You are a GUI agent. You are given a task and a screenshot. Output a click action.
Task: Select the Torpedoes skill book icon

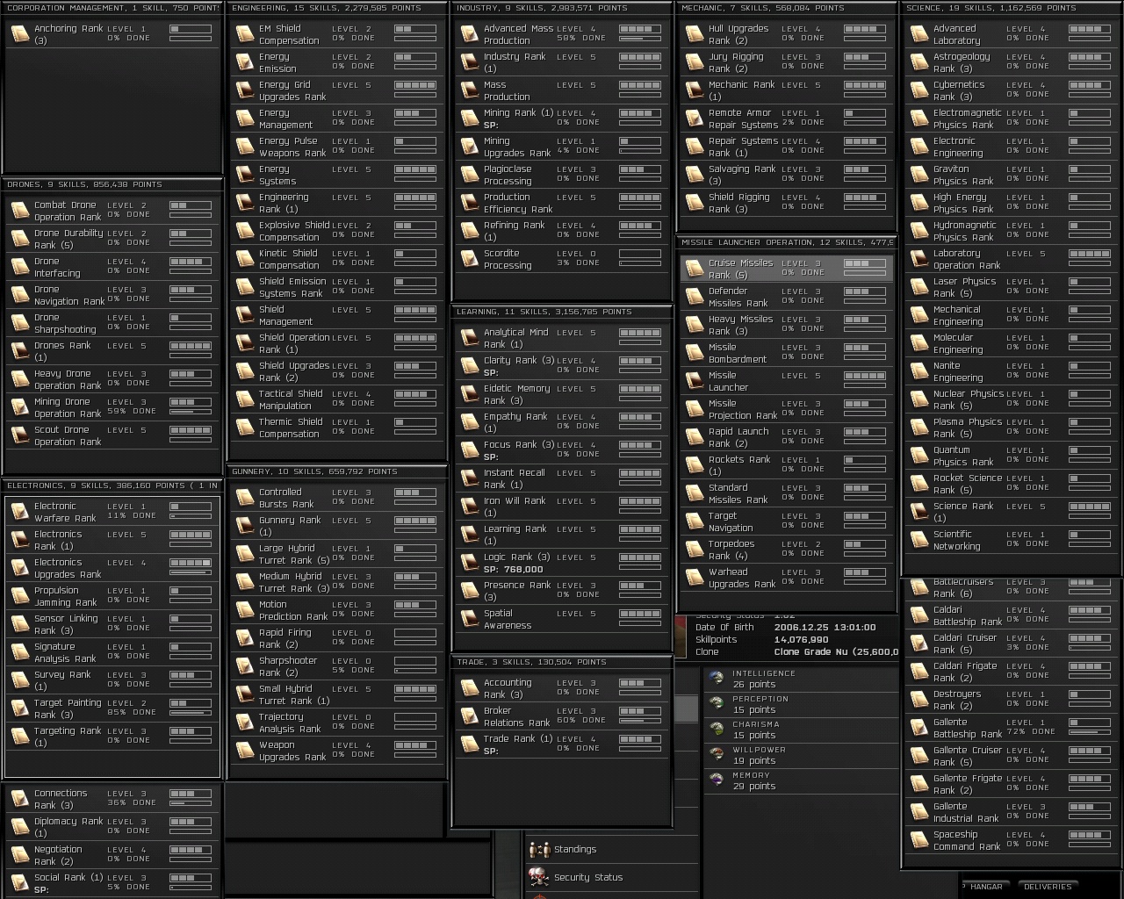(694, 550)
